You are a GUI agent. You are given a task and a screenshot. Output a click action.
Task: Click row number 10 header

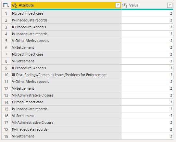point(6,75)
